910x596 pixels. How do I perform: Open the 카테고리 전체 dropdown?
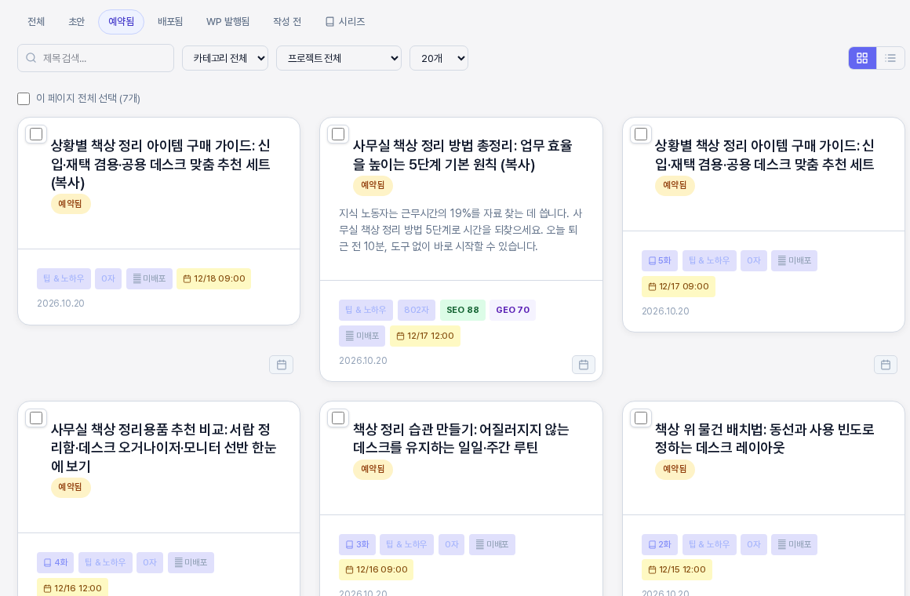tap(225, 58)
